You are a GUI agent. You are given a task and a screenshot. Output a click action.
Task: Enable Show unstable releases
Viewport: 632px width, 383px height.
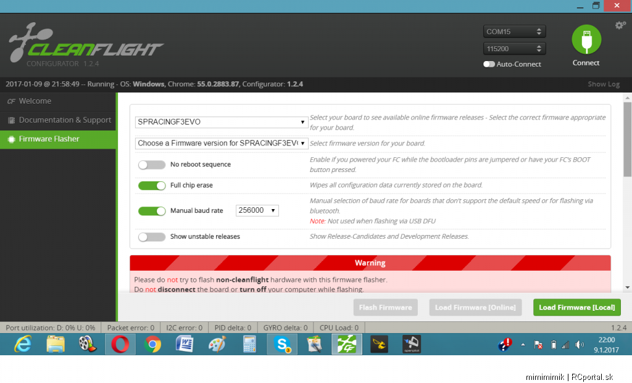tap(152, 237)
